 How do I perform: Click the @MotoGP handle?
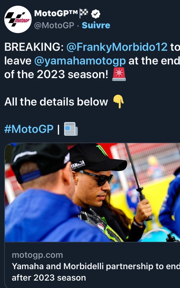pyautogui.click(x=54, y=25)
